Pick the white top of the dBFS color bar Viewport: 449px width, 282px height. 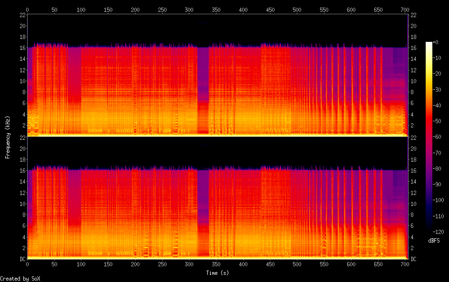429,43
